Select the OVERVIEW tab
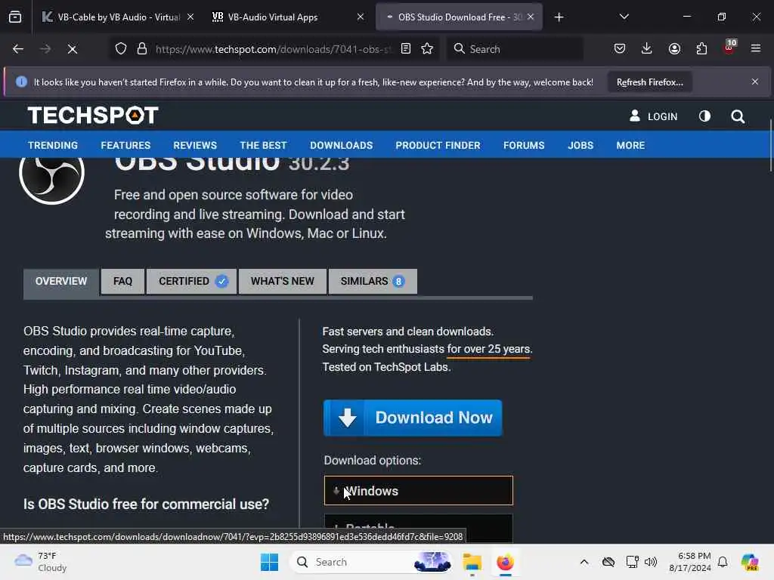Viewport: 774px width, 580px height. pyautogui.click(x=60, y=282)
